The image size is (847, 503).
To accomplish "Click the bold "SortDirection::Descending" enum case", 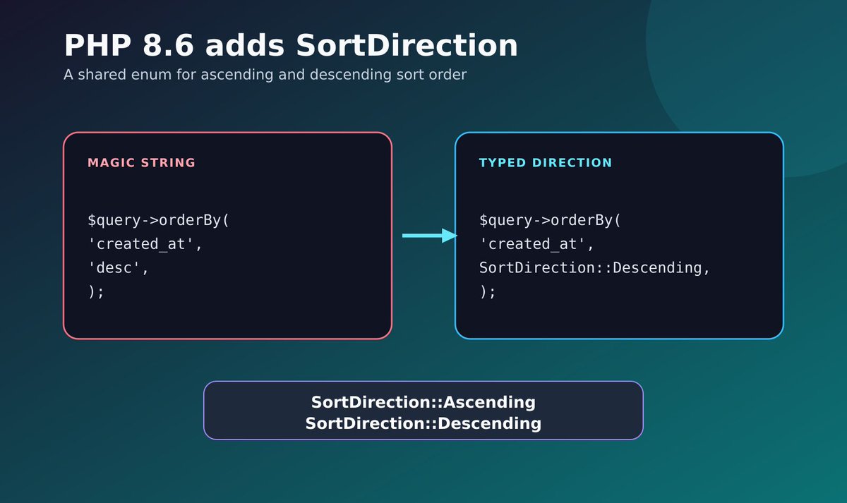I will tap(423, 423).
